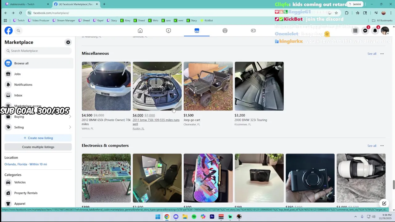The width and height of the screenshot is (395, 222).
Task: Open the Stream Manager bookmark
Action: tap(64, 20)
